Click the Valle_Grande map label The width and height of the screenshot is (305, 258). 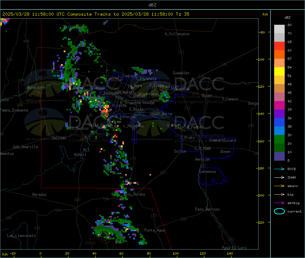click(x=101, y=125)
